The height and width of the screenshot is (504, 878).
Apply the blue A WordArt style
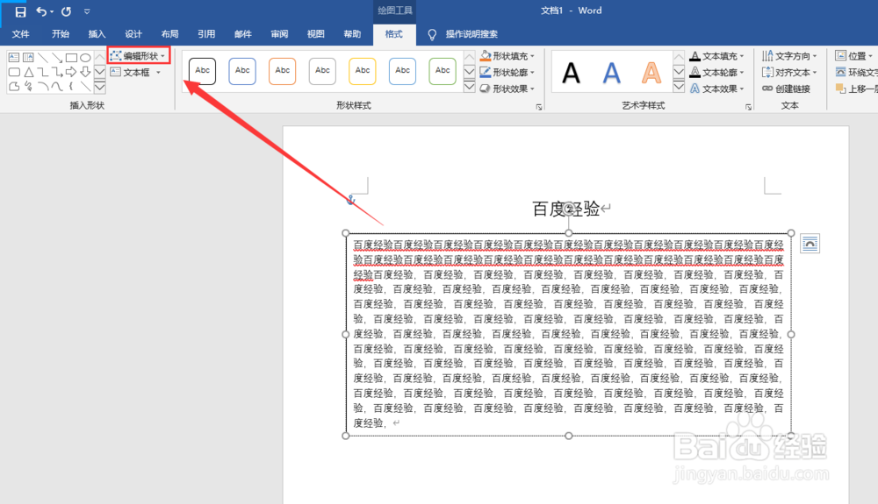click(611, 73)
